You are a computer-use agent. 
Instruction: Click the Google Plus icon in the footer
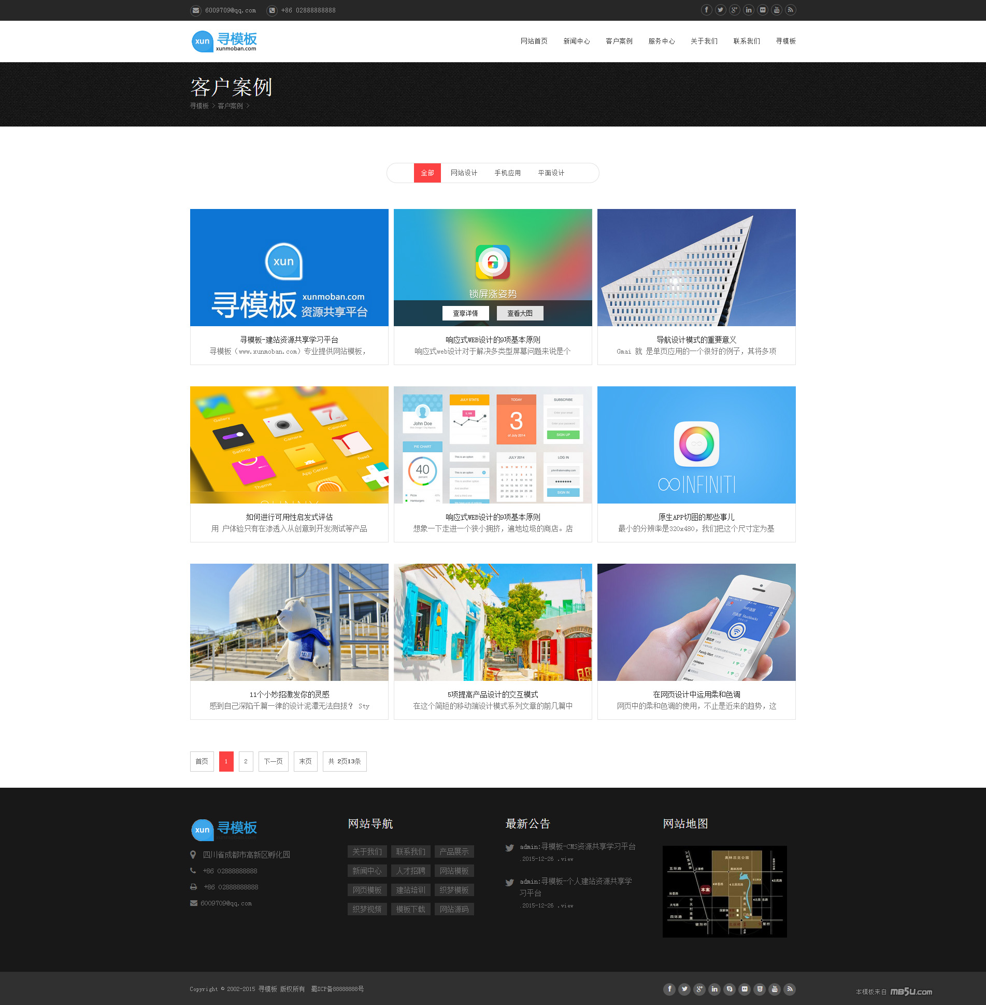point(699,989)
